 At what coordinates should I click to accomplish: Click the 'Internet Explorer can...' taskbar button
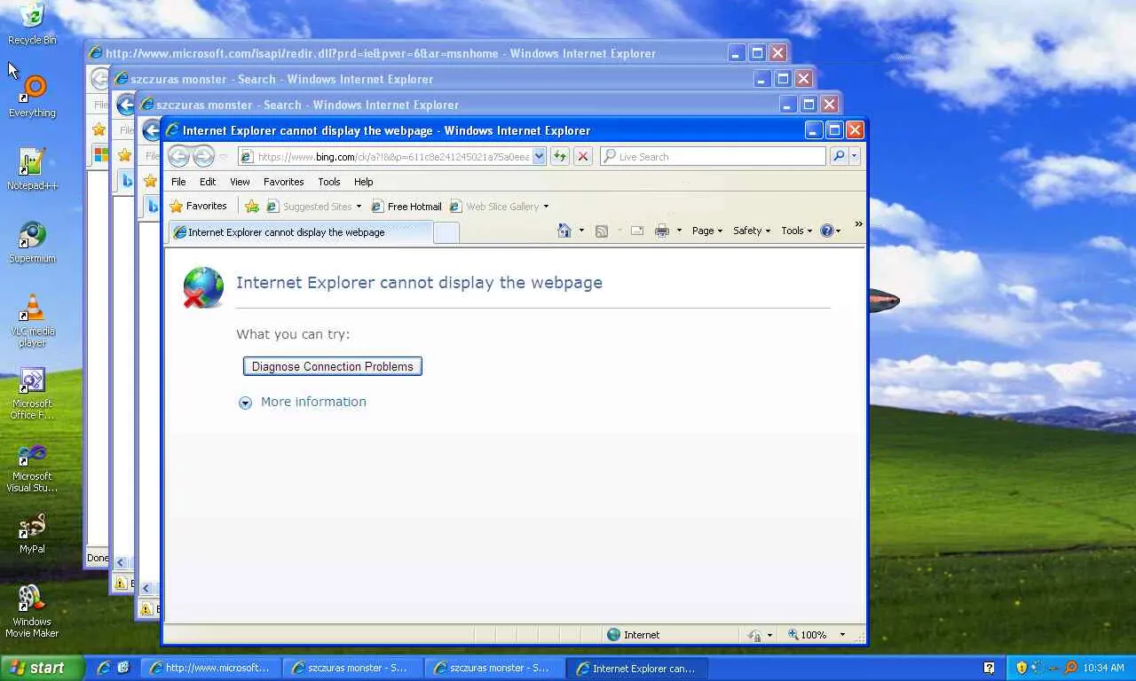637,668
